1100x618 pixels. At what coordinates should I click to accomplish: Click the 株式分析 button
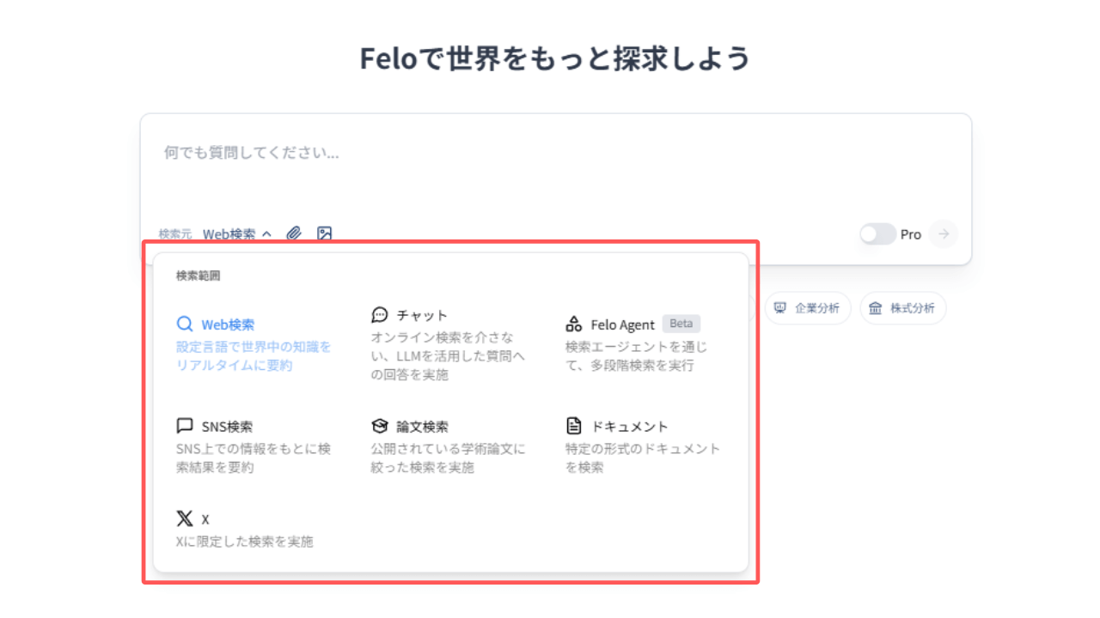click(902, 308)
